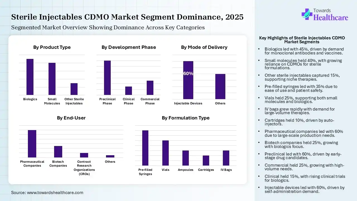Image resolution: width=357 pixels, height=201 pixels.
Task: Click the Key Highlights panel heading
Action: point(302,40)
